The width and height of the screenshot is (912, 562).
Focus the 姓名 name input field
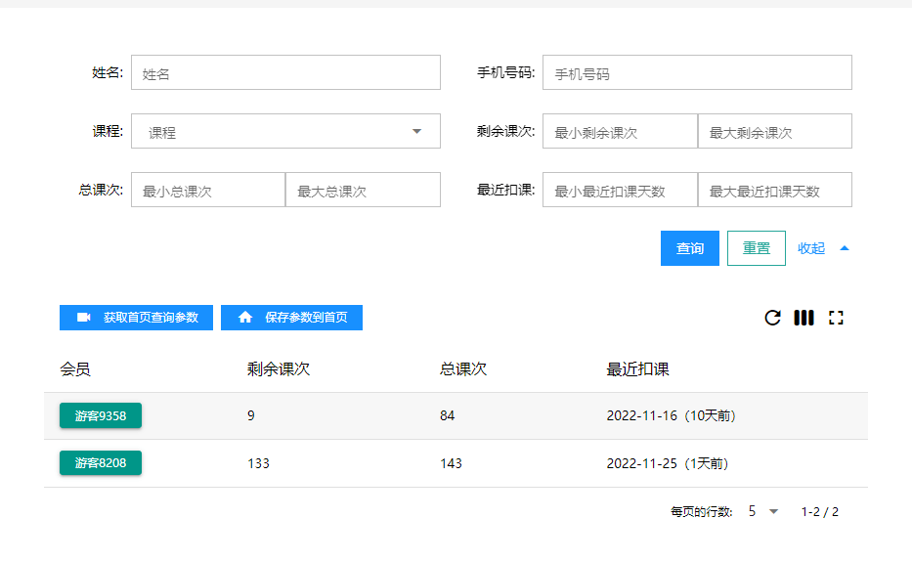pos(285,73)
